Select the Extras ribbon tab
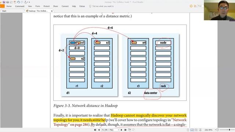This screenshot has width=235, height=132. (82, 6)
